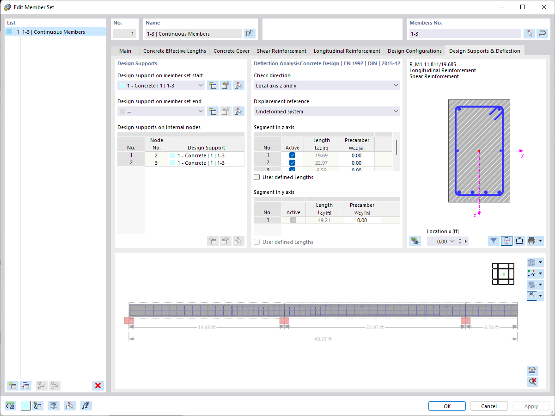This screenshot has width=555, height=416.
Task: Delete the selected member set with red X
Action: pos(98,385)
